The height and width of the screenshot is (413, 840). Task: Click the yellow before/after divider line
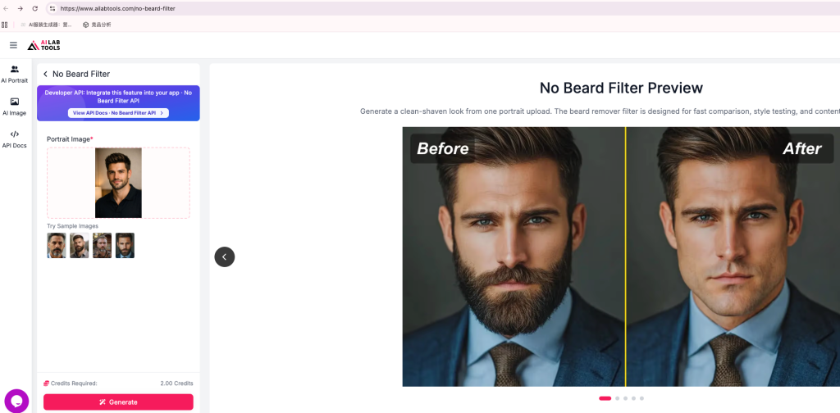coord(625,256)
